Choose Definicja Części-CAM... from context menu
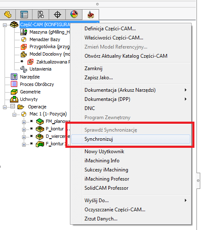 [131, 29]
